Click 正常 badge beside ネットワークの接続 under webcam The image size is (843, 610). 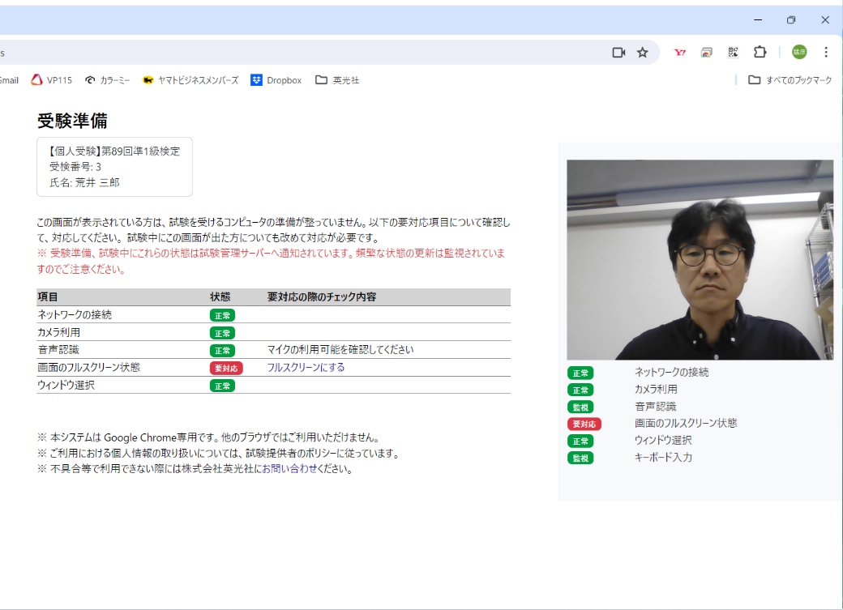580,373
